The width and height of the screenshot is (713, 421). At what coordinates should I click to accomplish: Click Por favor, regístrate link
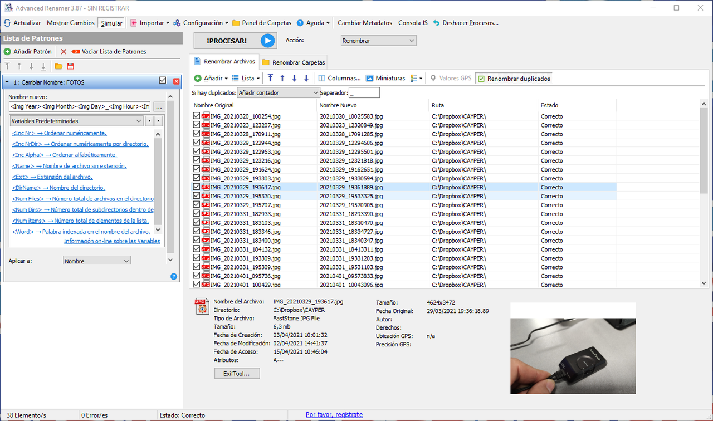[334, 415]
